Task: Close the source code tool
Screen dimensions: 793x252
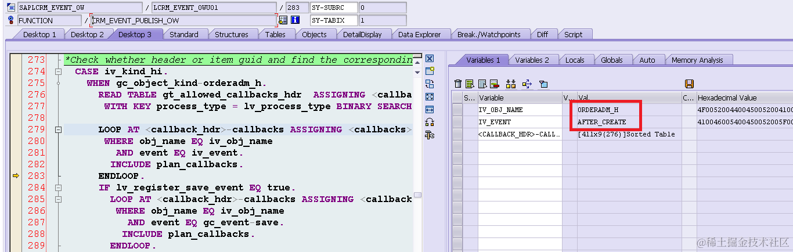Action: 430,59
